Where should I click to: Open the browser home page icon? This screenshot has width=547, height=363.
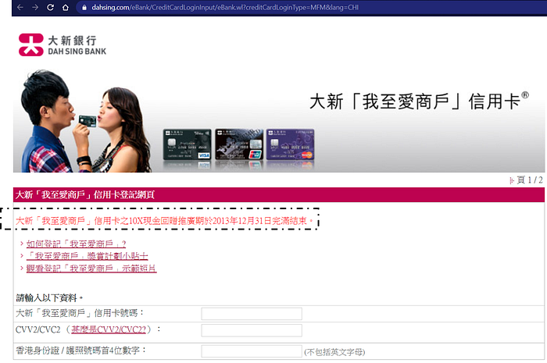pos(66,7)
